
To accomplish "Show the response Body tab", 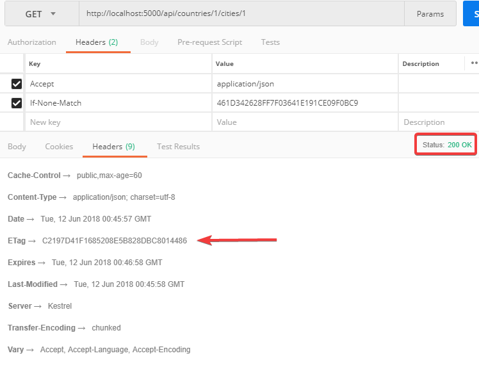I will 17,147.
